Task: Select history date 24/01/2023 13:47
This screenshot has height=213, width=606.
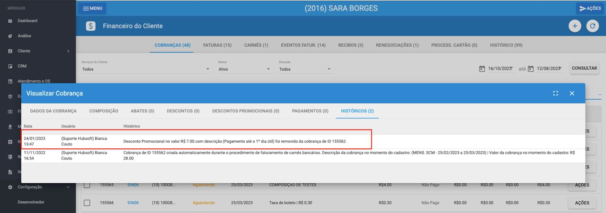Action: [35, 141]
